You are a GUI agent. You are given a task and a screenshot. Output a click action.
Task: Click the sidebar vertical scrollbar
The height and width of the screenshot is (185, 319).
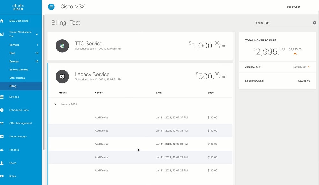click(x=43, y=82)
